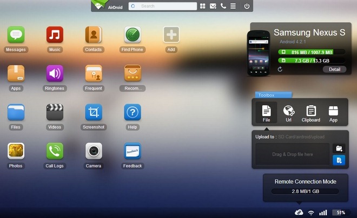Click the Samsung Nexus S title
This screenshot has height=218, width=357.
tap(309, 32)
